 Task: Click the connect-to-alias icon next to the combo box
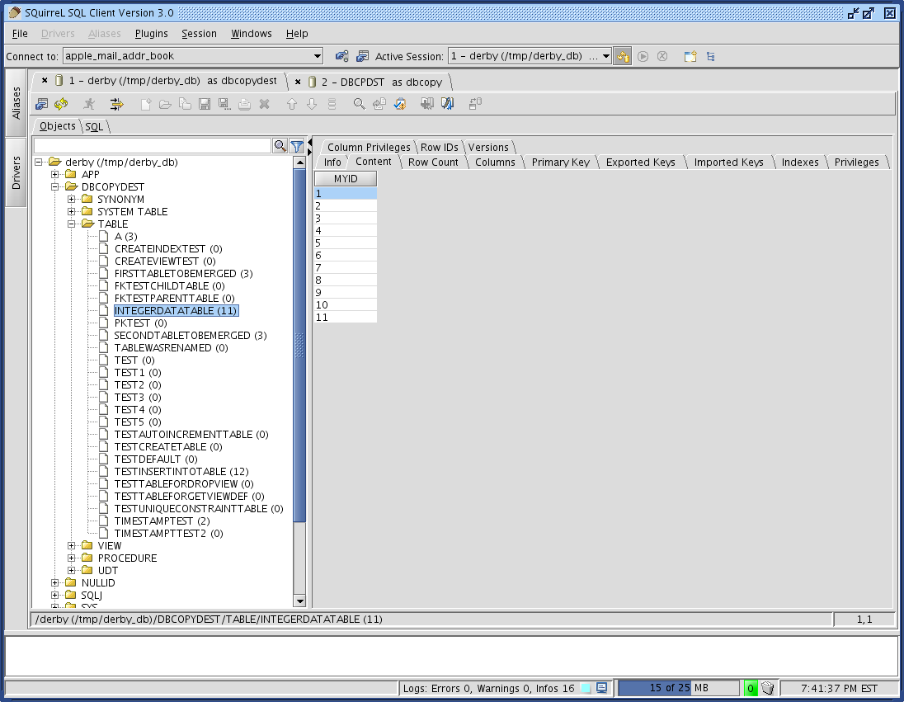click(341, 56)
